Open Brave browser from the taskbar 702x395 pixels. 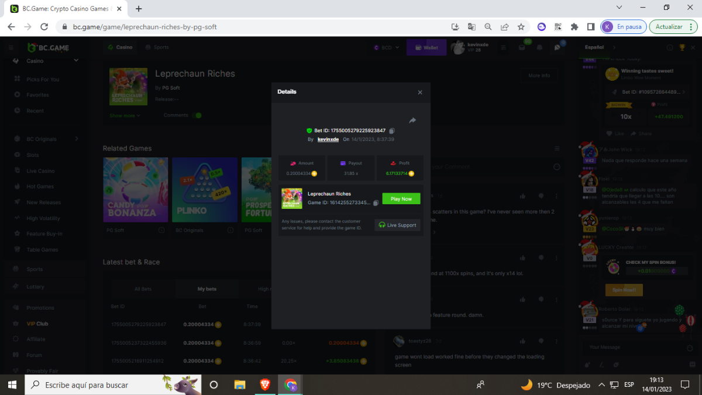pyautogui.click(x=265, y=384)
